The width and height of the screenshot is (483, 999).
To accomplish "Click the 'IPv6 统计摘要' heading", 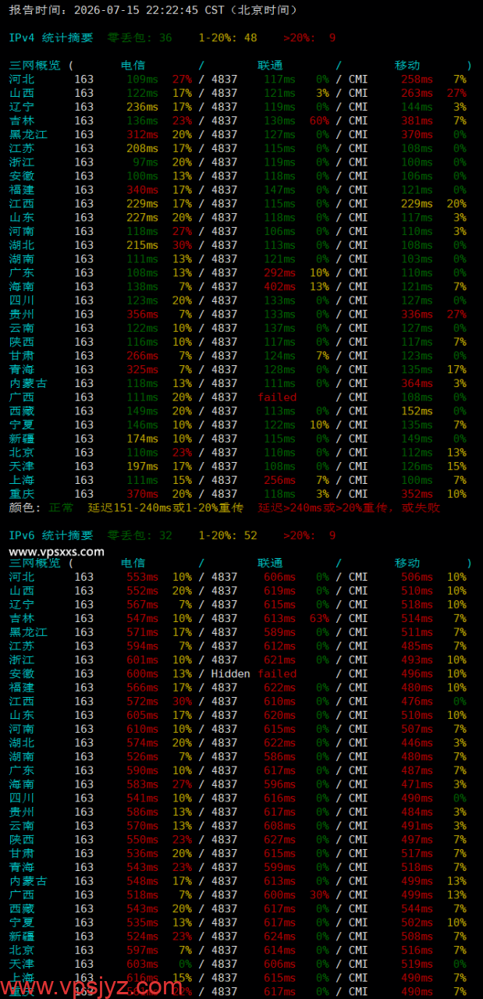I will [51, 535].
